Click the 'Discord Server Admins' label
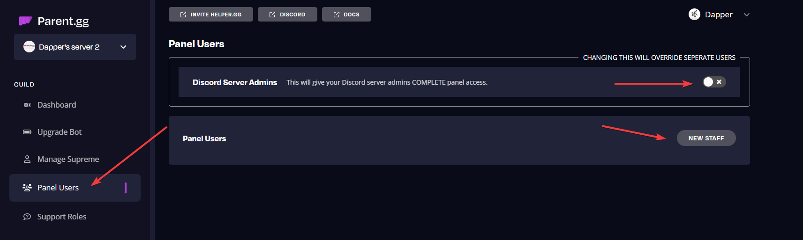 (235, 82)
